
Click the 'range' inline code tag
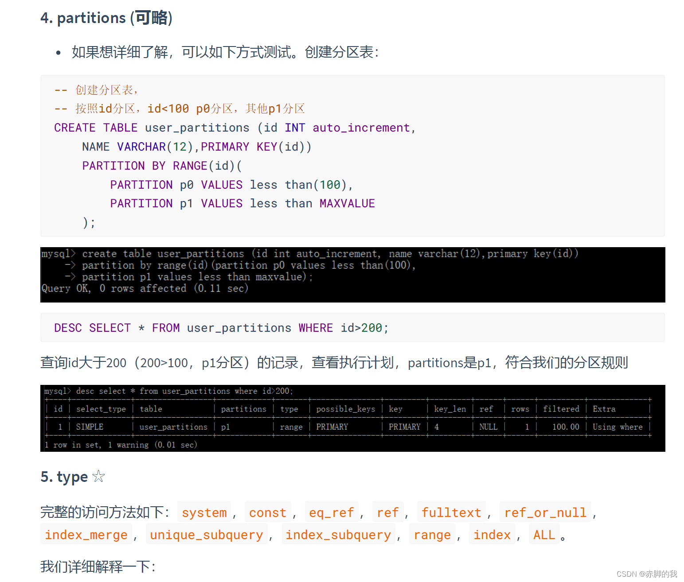click(x=432, y=535)
